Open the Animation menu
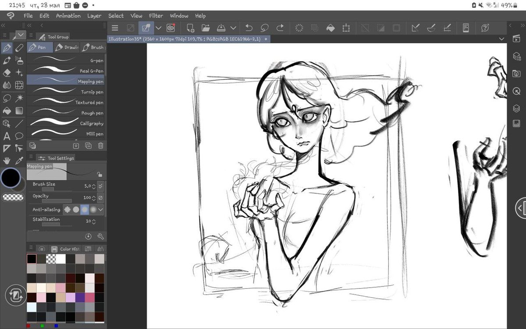 pos(68,16)
